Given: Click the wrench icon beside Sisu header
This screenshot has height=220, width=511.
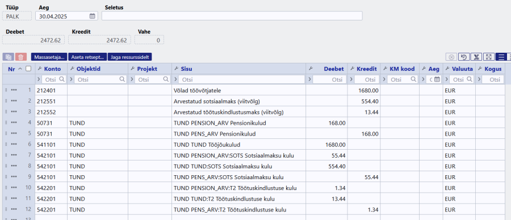Looking at the screenshot, I should [x=177, y=69].
